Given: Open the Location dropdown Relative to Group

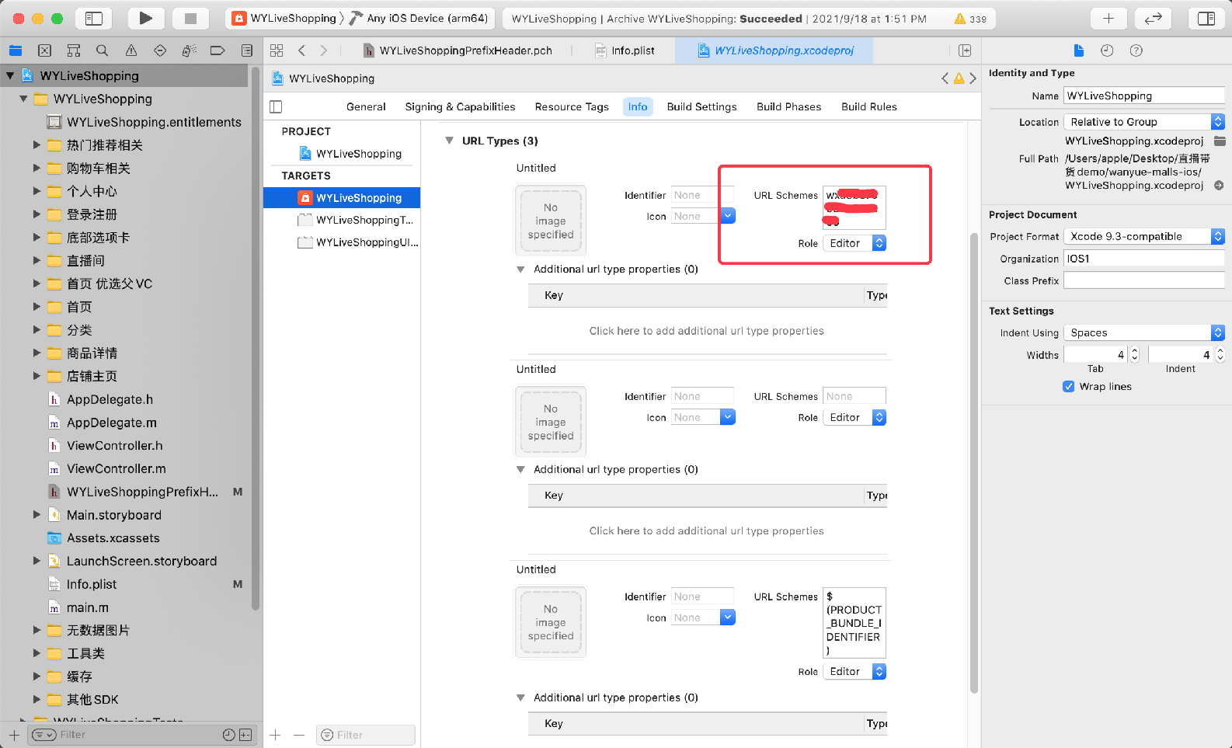Looking at the screenshot, I should (1144, 122).
